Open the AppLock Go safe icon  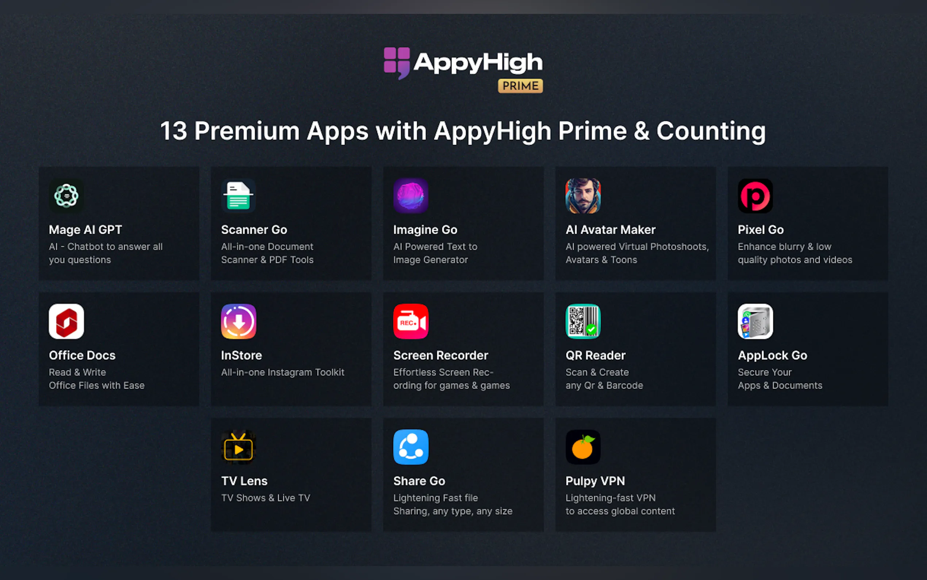(755, 321)
